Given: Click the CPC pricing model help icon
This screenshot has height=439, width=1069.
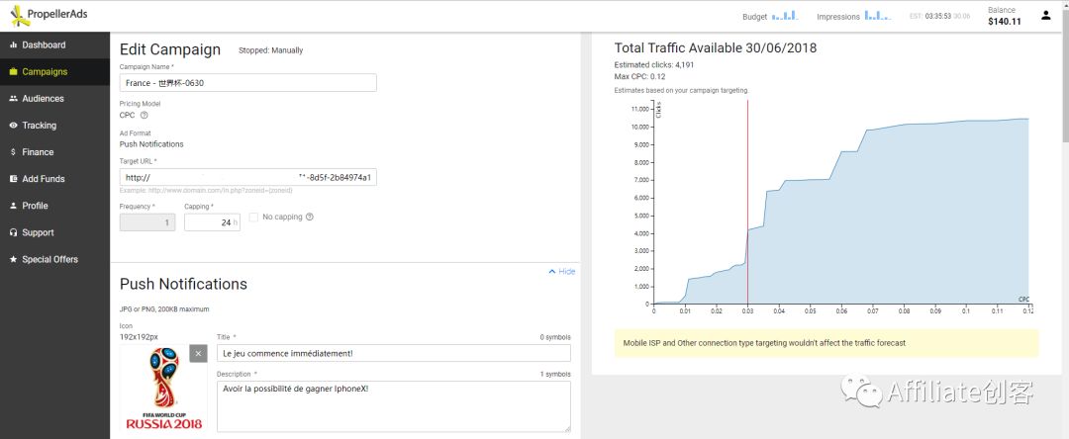Looking at the screenshot, I should coord(144,115).
